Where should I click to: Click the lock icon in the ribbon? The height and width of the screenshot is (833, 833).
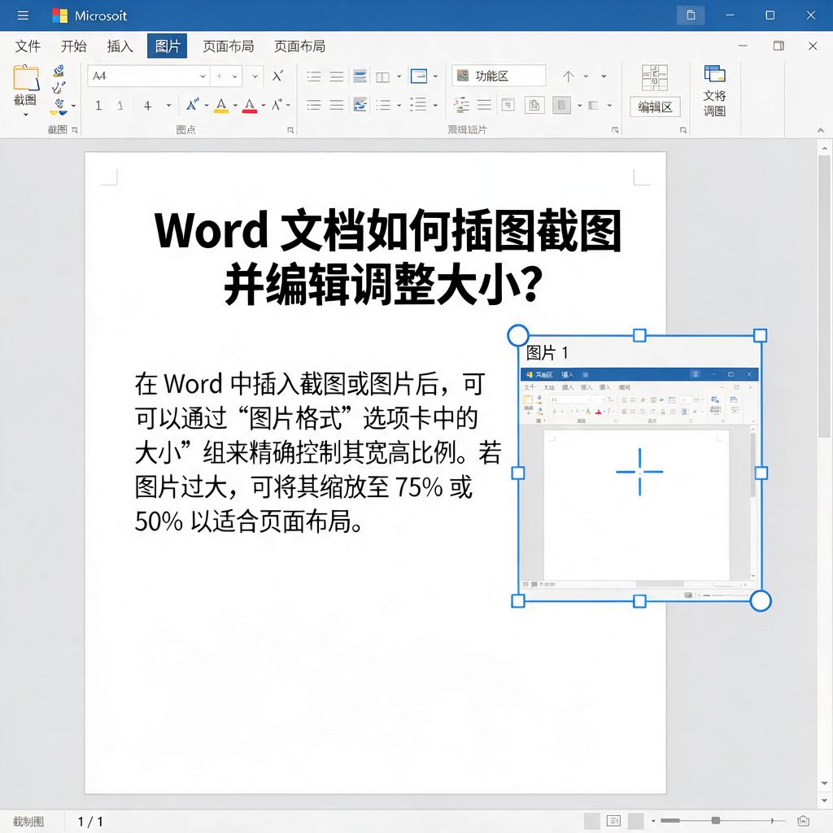[534, 105]
